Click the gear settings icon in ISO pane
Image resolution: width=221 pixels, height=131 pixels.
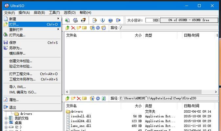pos(98,28)
